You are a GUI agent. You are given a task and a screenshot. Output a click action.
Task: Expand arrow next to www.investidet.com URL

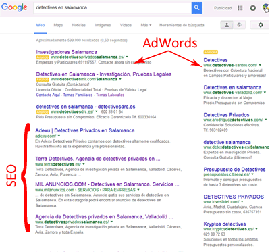242,201
